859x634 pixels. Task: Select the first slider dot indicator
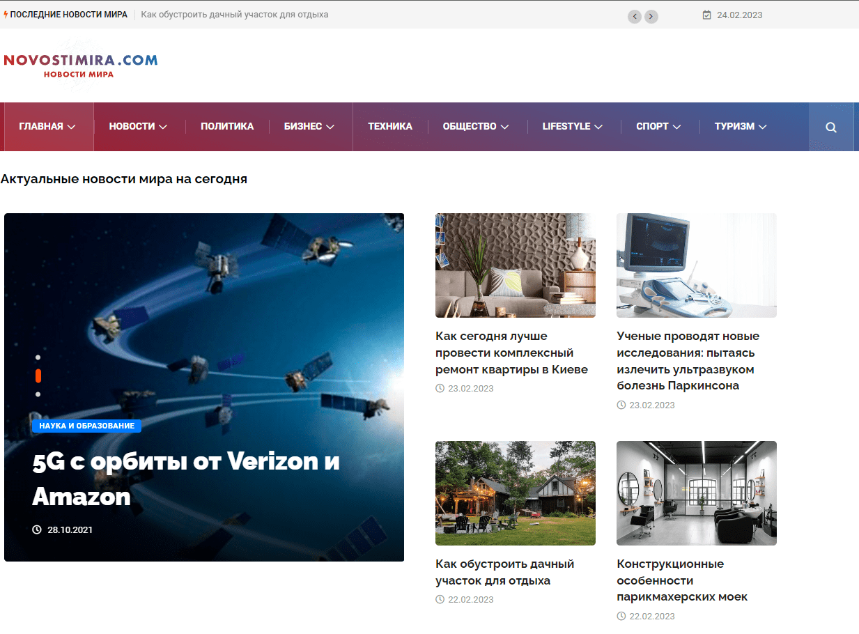pyautogui.click(x=38, y=357)
